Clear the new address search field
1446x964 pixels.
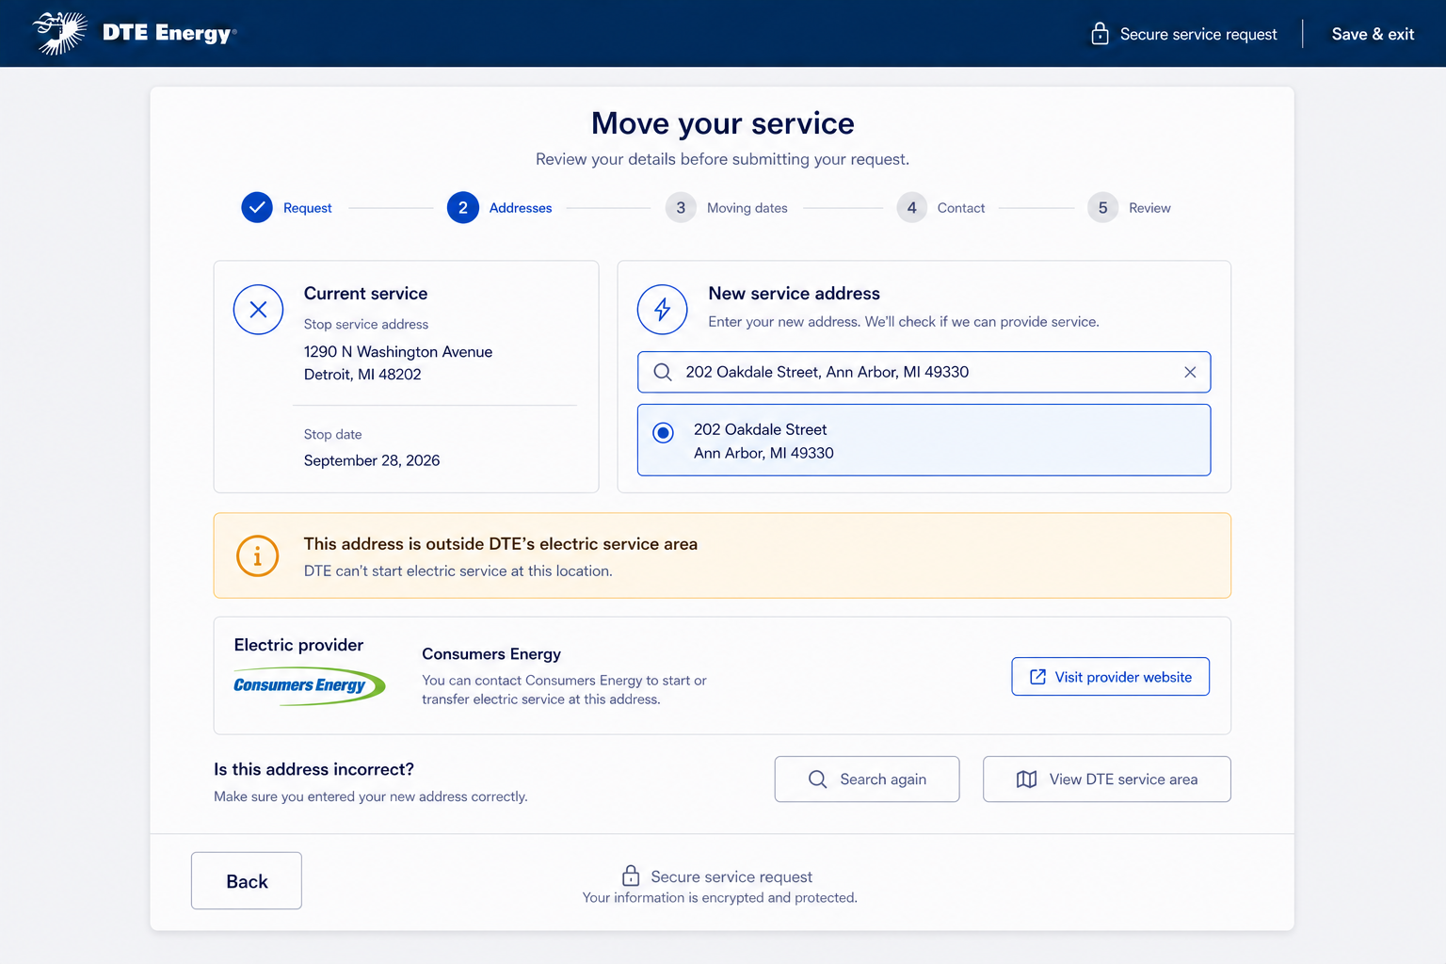(x=1190, y=372)
